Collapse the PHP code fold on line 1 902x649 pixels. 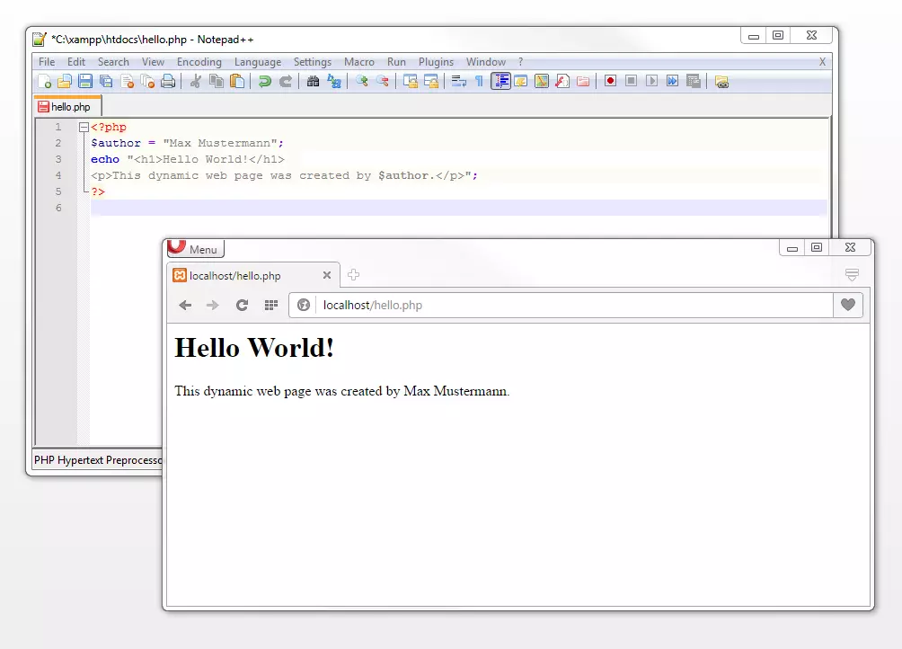click(84, 127)
